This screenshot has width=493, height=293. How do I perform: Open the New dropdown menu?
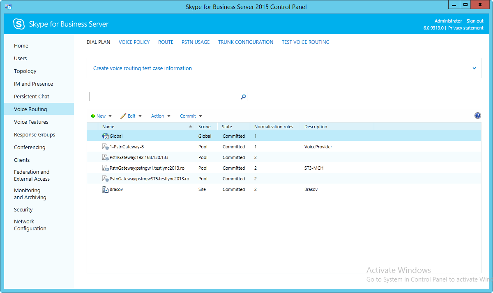pos(101,116)
